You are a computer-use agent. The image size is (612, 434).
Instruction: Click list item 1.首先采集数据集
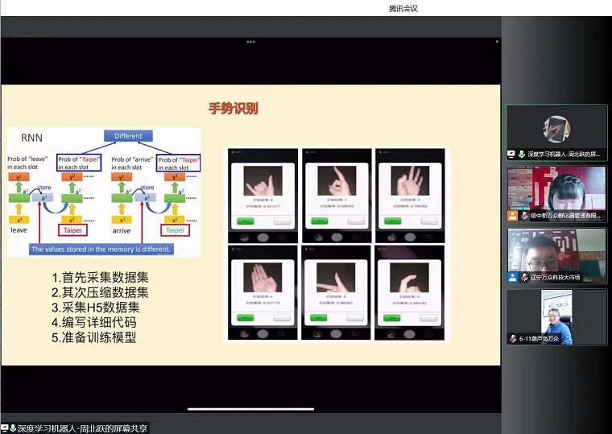(100, 278)
